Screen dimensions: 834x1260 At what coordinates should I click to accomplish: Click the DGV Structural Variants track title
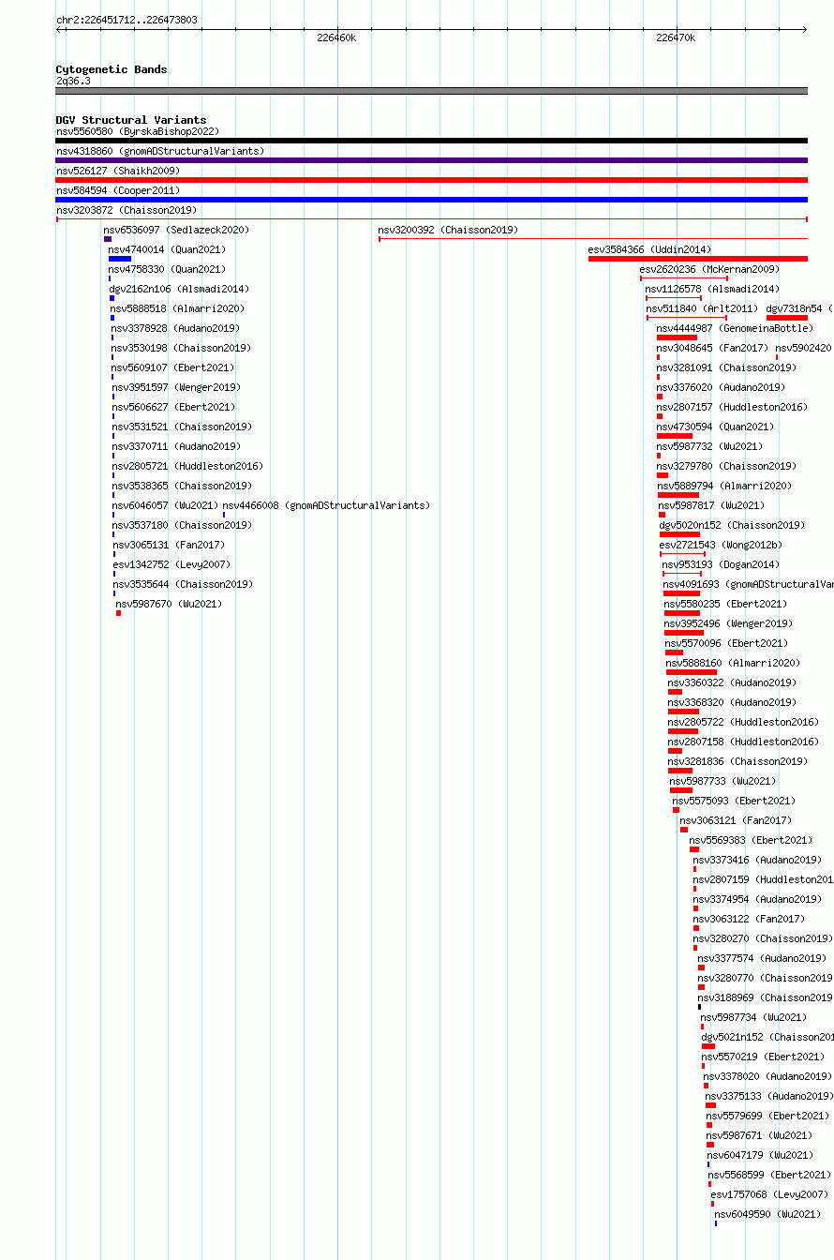click(131, 120)
